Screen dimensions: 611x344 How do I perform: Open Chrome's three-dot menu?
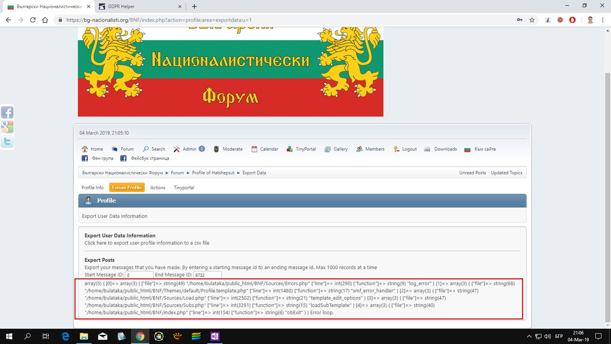click(x=603, y=20)
